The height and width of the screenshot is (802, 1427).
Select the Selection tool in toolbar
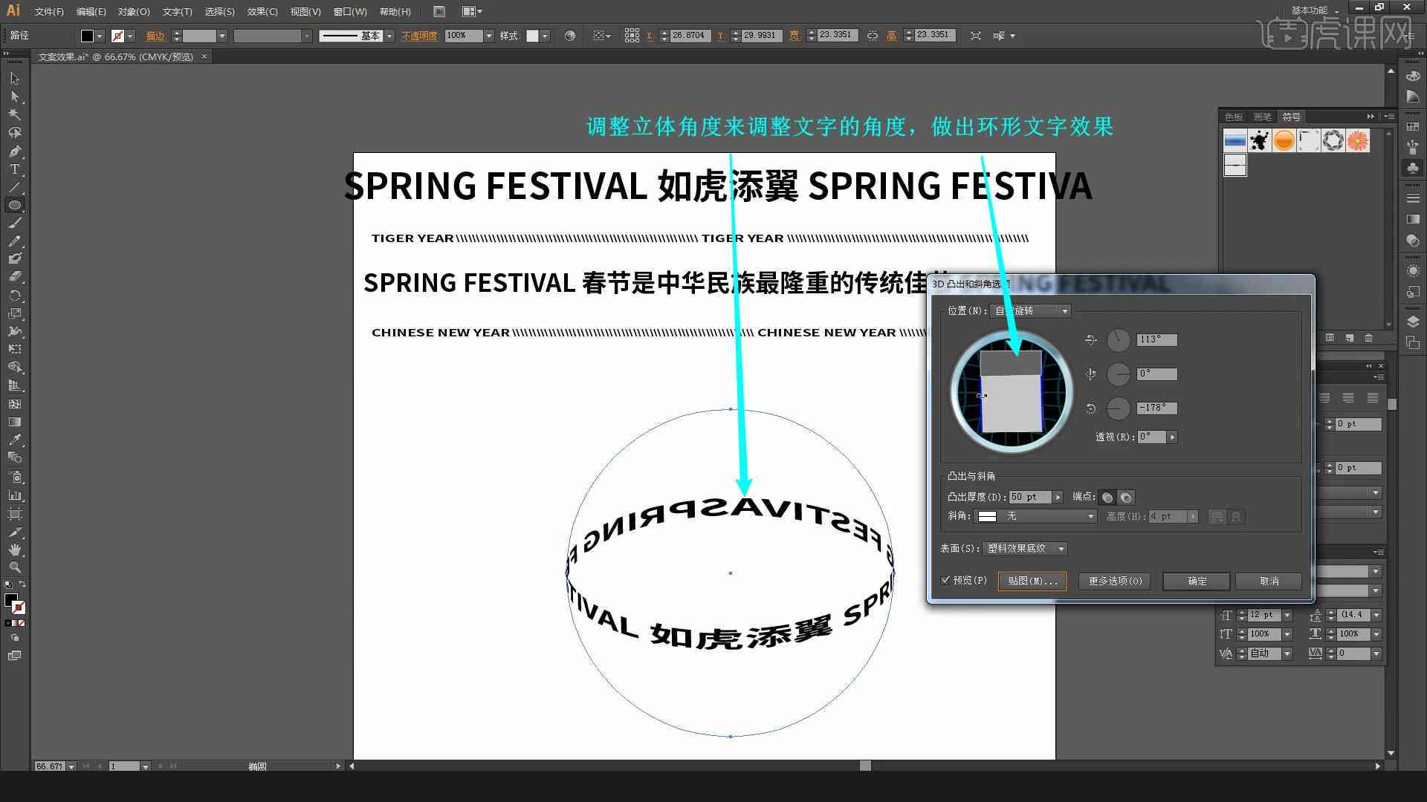(13, 78)
